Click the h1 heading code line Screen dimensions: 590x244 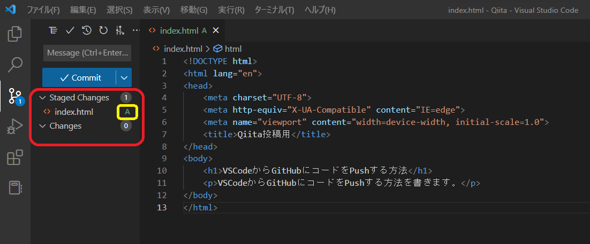pyautogui.click(x=318, y=170)
